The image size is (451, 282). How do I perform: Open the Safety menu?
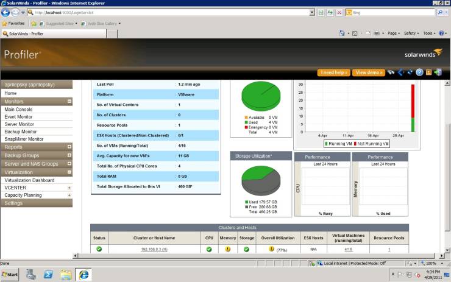click(x=411, y=33)
